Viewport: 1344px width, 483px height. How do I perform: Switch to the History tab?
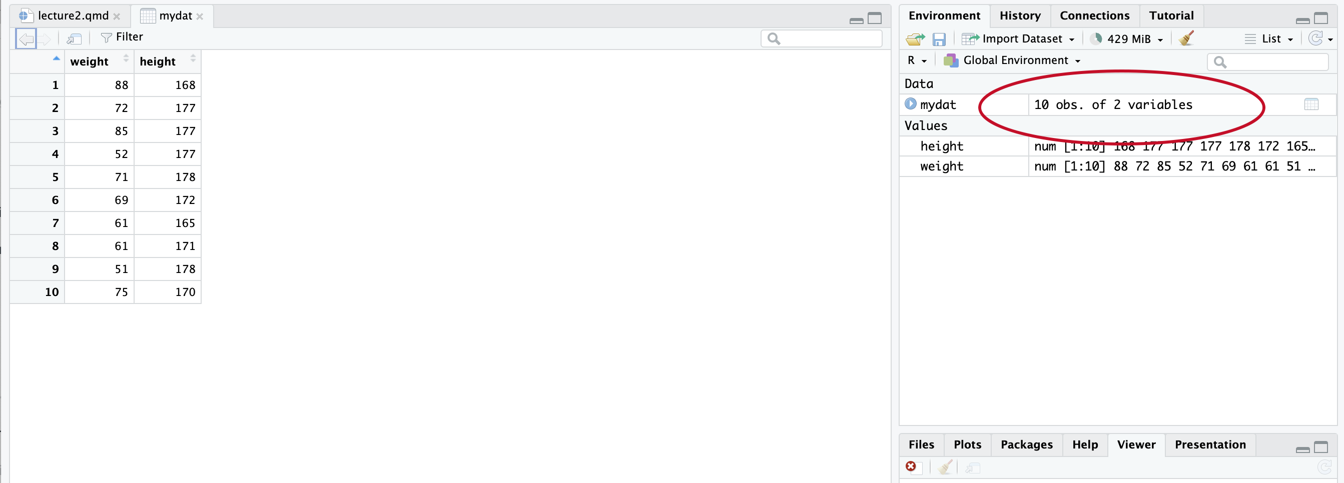coord(1019,15)
